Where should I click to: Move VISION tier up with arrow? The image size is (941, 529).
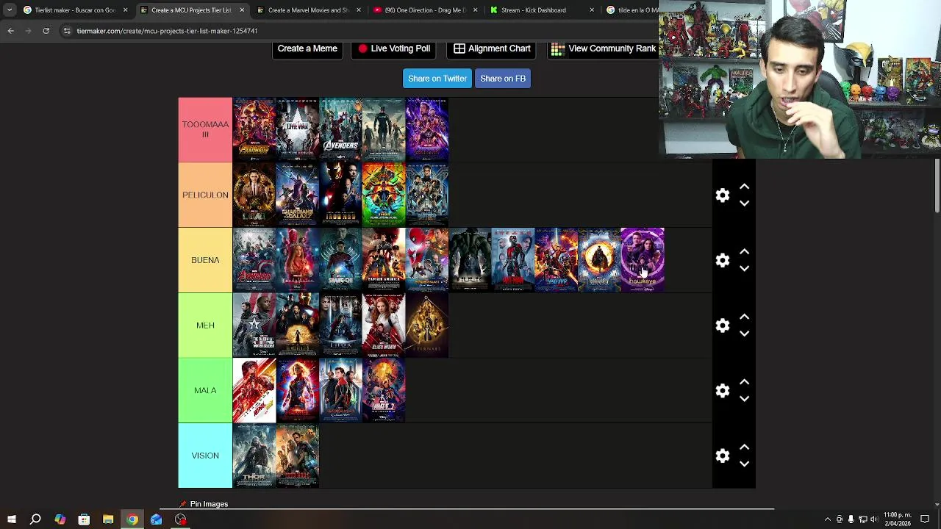[x=744, y=447]
